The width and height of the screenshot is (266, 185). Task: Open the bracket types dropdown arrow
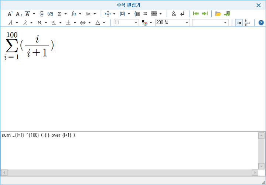pyautogui.click(x=129, y=14)
